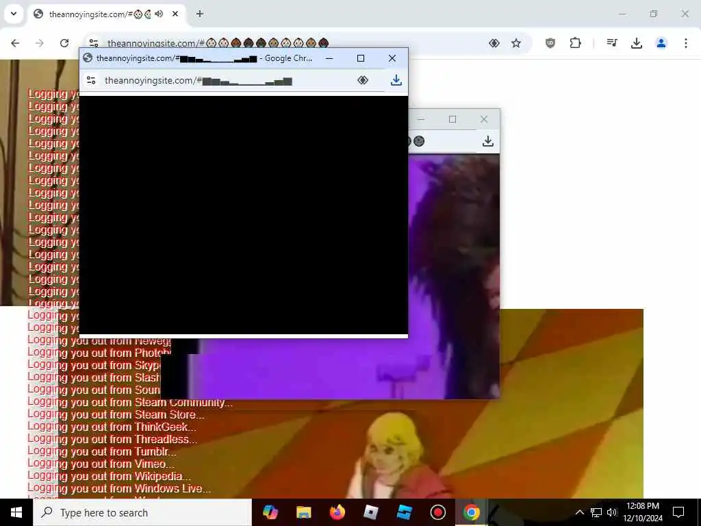Open downloads icon in purple video popup

click(x=488, y=141)
